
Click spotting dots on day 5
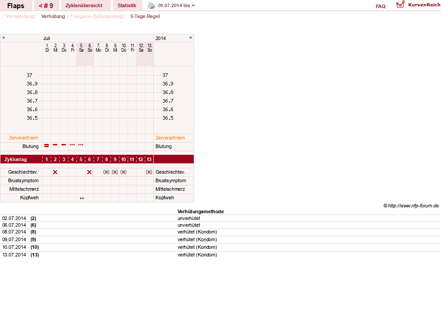[x=81, y=145]
